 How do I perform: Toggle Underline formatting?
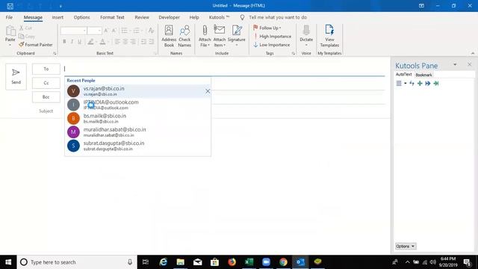80,42
